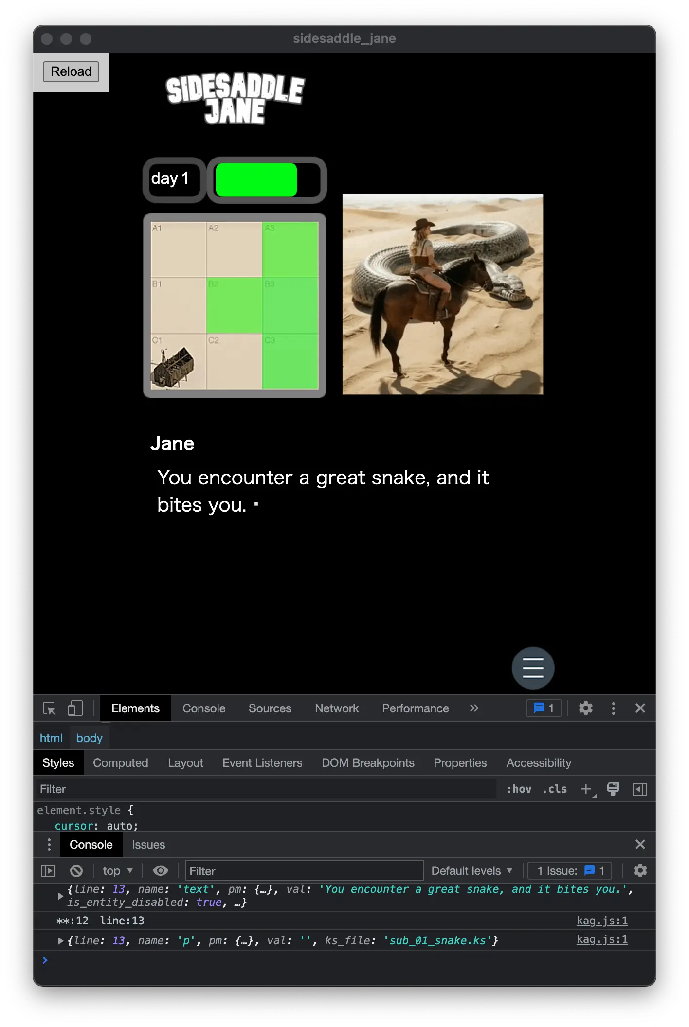Open the Console tab in DevTools header
The image size is (689, 1027).
tap(204, 708)
